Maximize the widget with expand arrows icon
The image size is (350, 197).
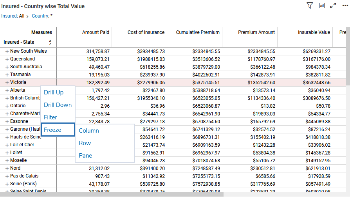pos(333,5)
